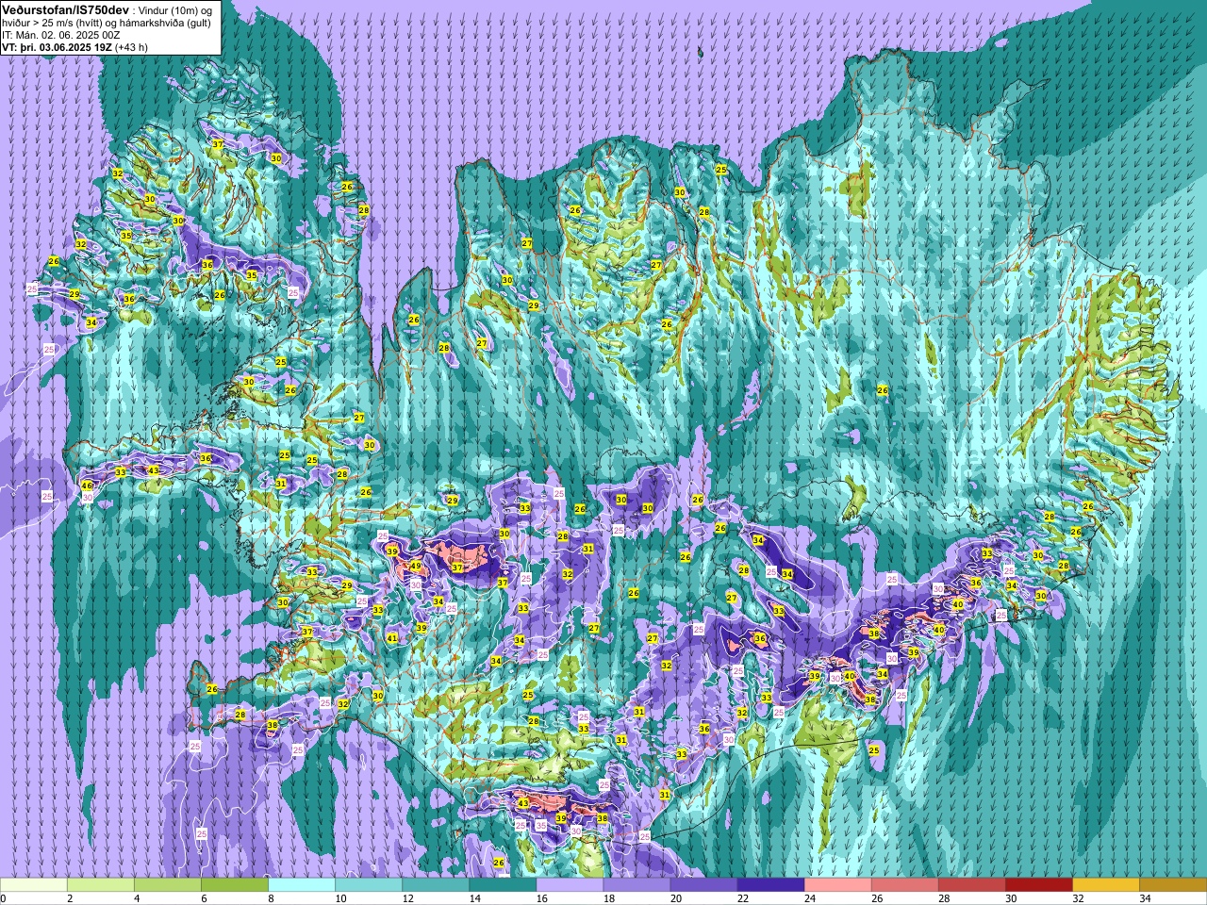1207x905 pixels.
Task: Select the 10–12 turquoise legend swatch
Action: (369, 885)
